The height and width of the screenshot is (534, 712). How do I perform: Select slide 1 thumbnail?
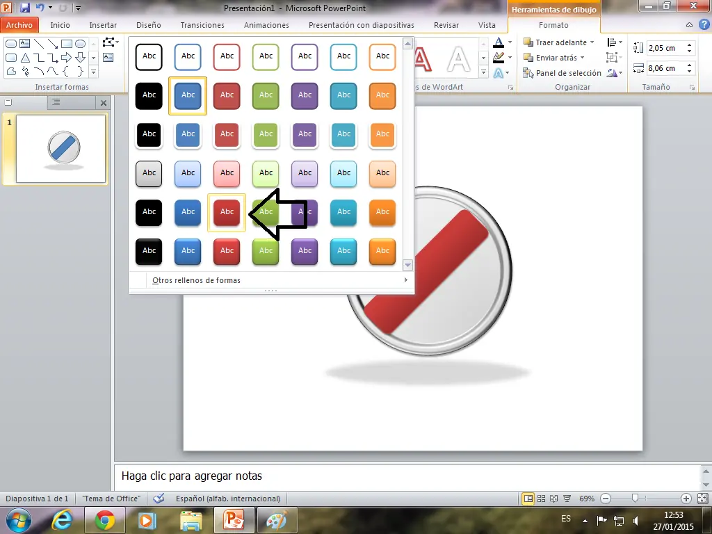pyautogui.click(x=61, y=149)
